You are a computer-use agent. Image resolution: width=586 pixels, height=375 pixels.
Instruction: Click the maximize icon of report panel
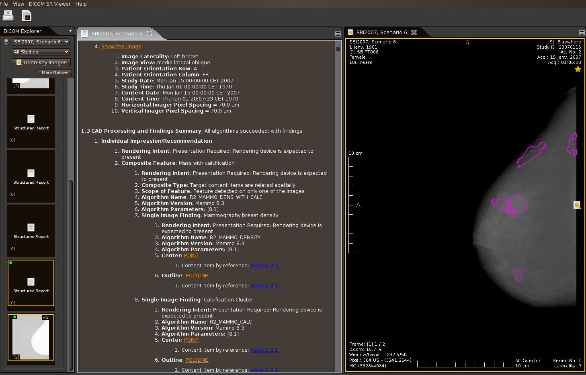click(338, 34)
